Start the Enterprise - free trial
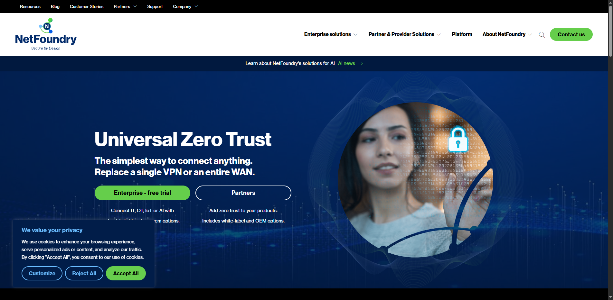Image resolution: width=613 pixels, height=300 pixels. click(142, 193)
